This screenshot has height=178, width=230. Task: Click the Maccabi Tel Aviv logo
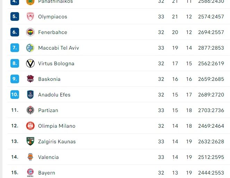[31, 48]
